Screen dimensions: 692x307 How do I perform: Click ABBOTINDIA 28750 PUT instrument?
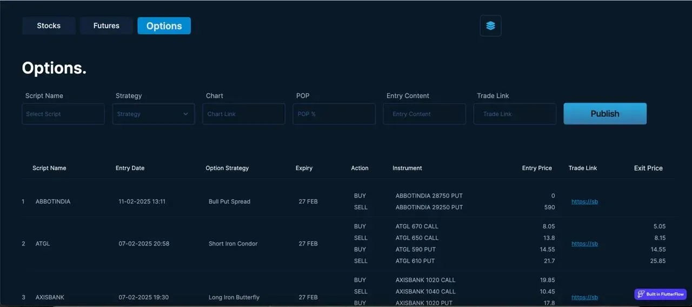pos(429,196)
